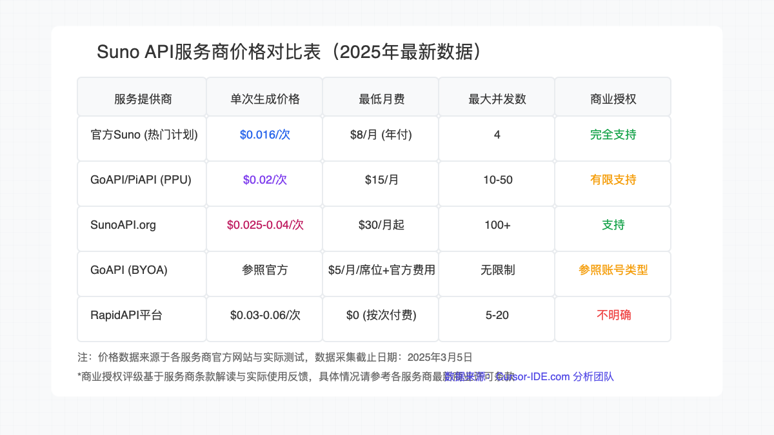Click the concurrency value 4 for 官方Suno

point(497,135)
